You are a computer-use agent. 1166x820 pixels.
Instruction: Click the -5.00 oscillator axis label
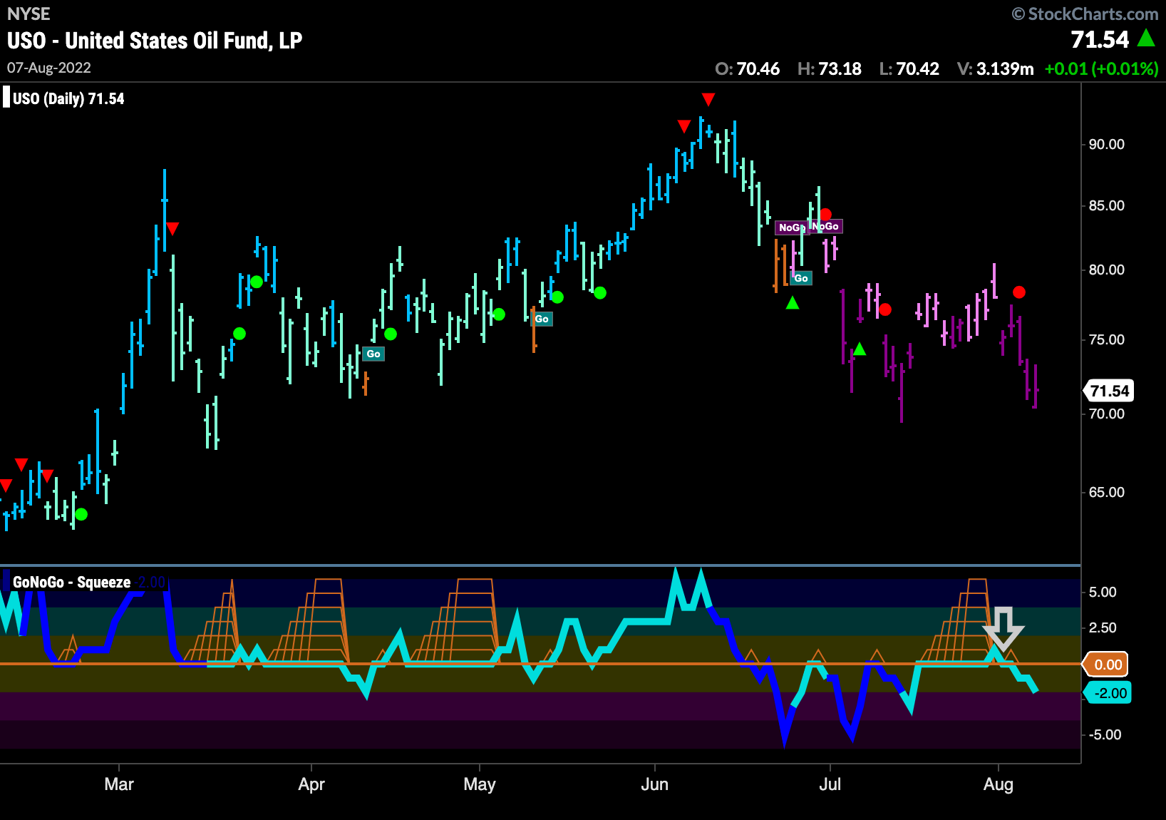coord(1105,734)
